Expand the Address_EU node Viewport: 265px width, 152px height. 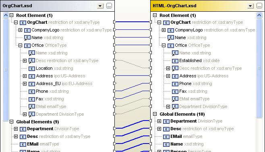click(x=25, y=83)
